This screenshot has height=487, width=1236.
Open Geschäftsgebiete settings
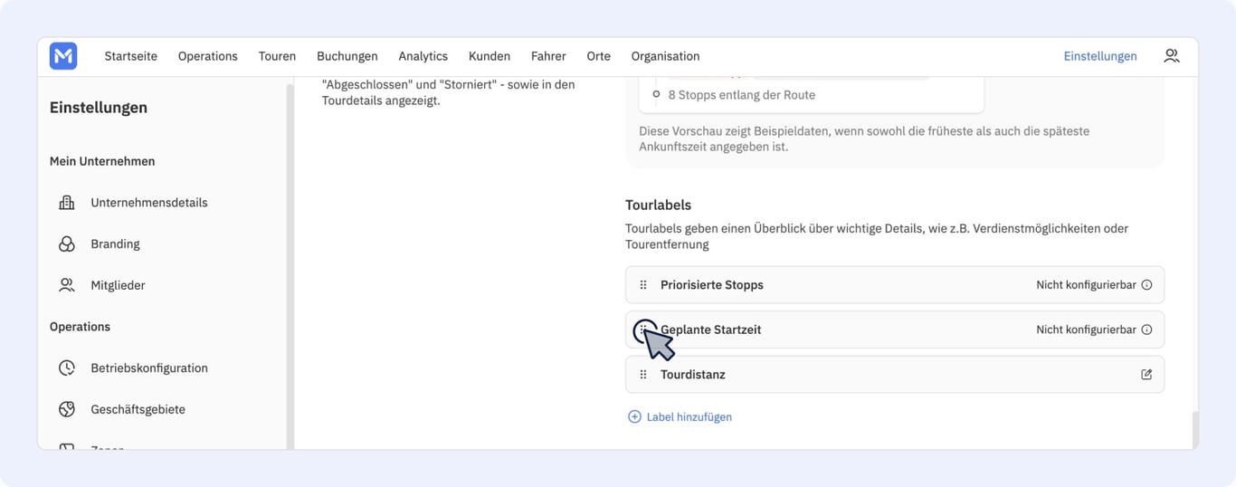(138, 409)
